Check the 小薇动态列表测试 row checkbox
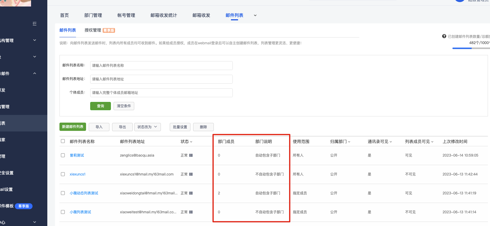This screenshot has height=226, width=490. [x=63, y=193]
